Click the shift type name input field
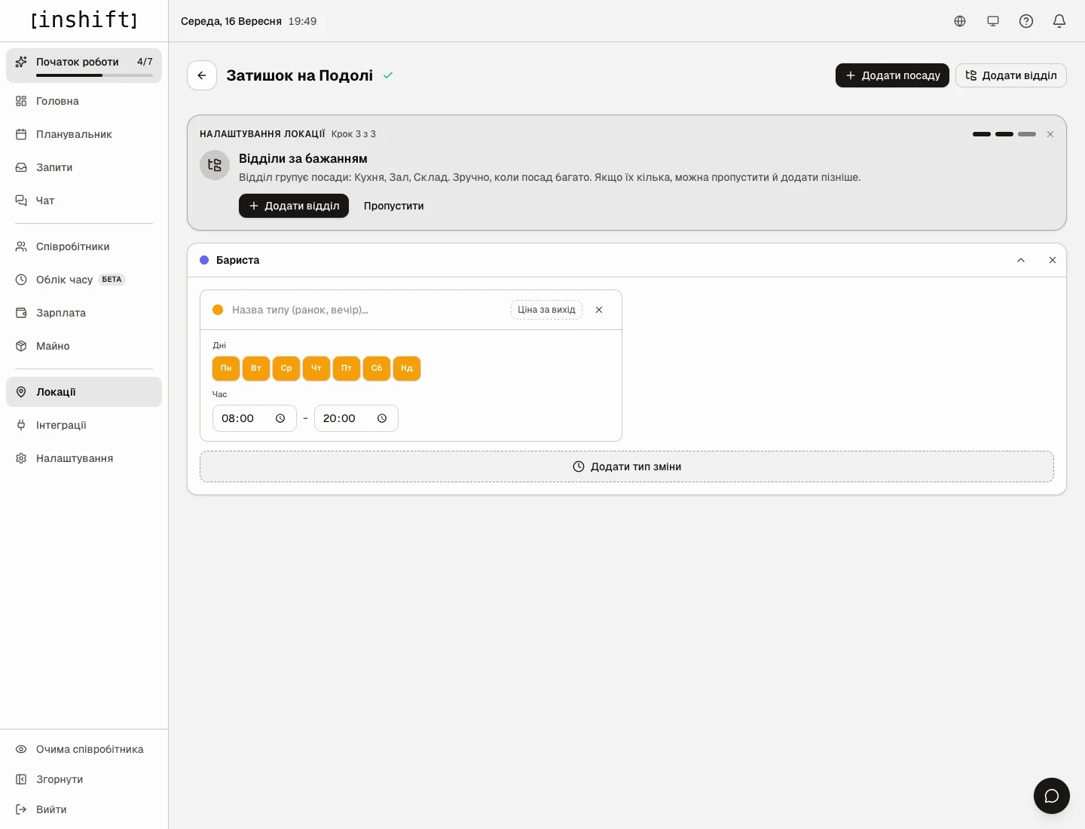This screenshot has height=829, width=1085. [368, 310]
